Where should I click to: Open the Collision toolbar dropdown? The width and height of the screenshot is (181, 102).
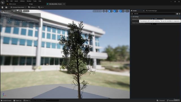[x=32, y=7]
